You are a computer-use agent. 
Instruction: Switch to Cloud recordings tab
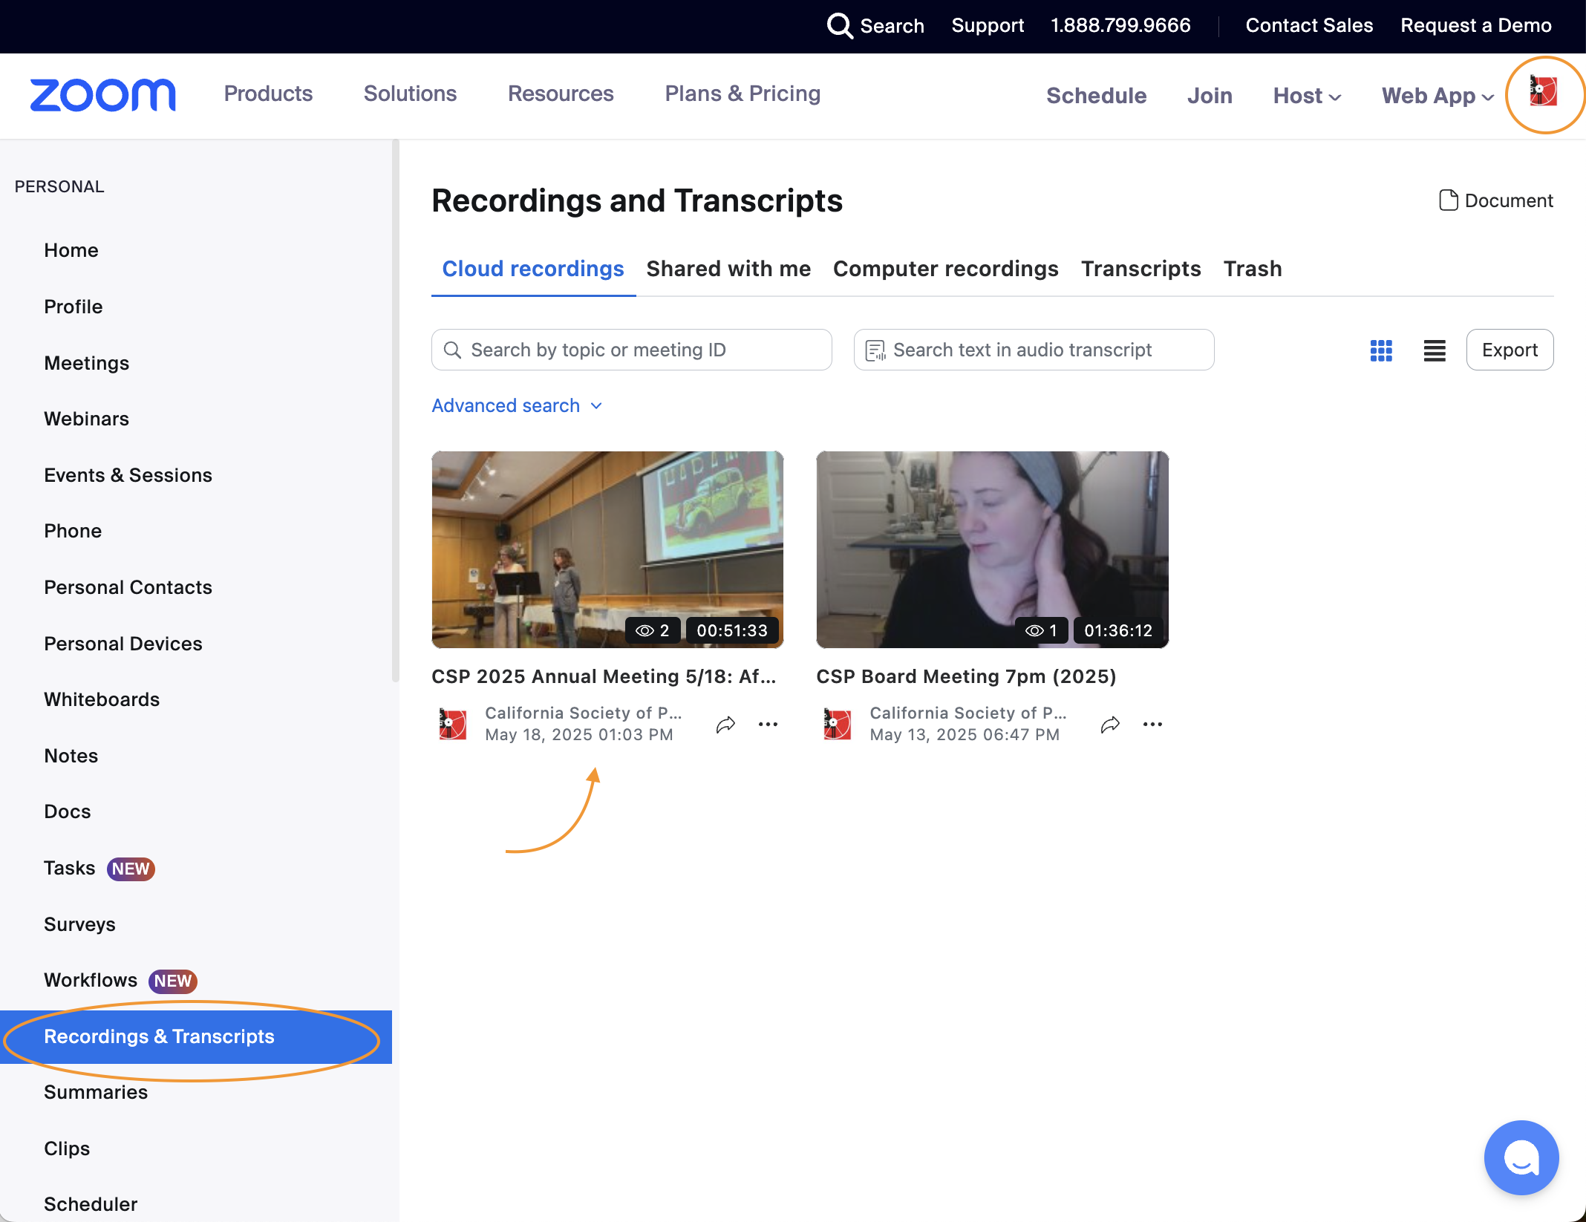(x=533, y=269)
